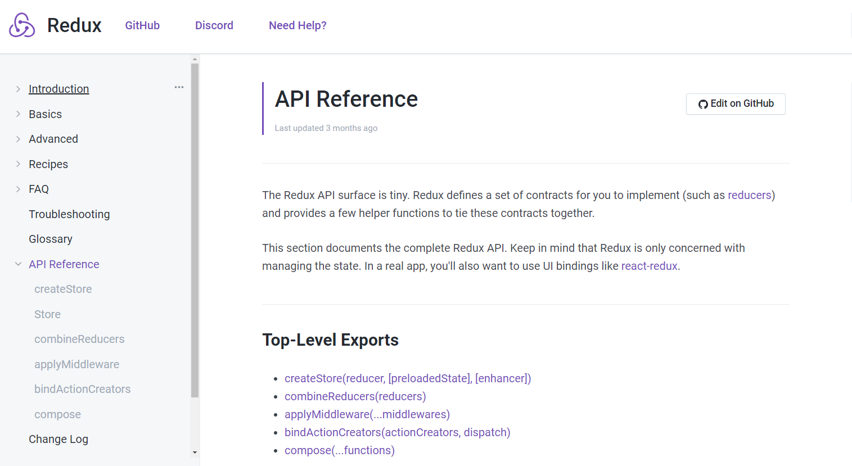Click the API Reference page heading
The height and width of the screenshot is (466, 852).
346,99
